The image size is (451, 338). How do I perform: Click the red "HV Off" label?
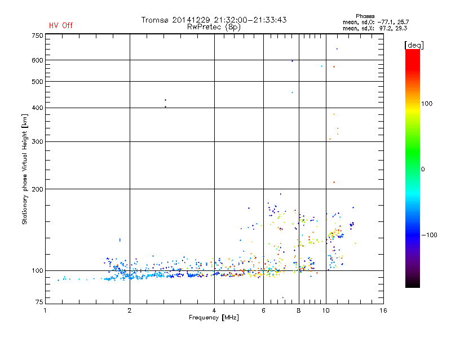pyautogui.click(x=61, y=25)
